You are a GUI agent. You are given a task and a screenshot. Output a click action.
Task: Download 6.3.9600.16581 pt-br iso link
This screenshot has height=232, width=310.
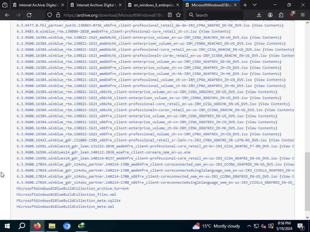147,146
